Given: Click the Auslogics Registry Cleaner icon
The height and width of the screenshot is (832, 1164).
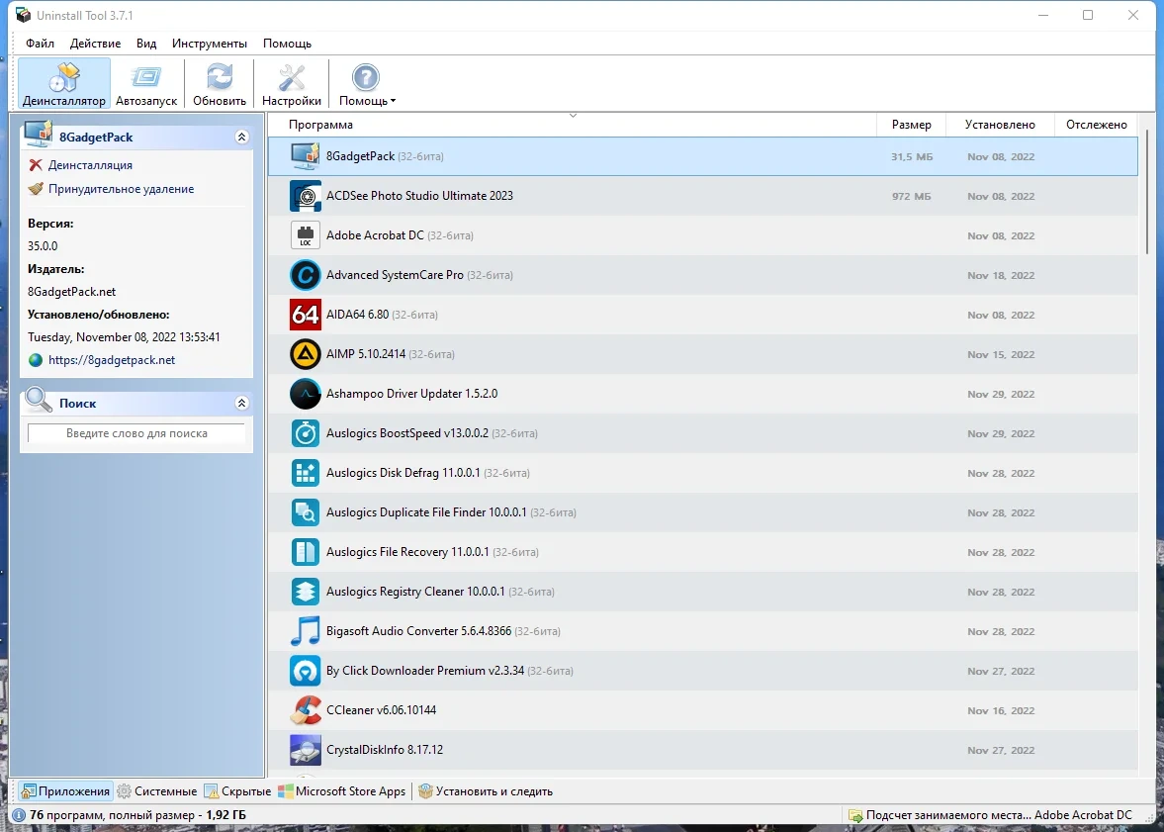Looking at the screenshot, I should click(x=306, y=592).
